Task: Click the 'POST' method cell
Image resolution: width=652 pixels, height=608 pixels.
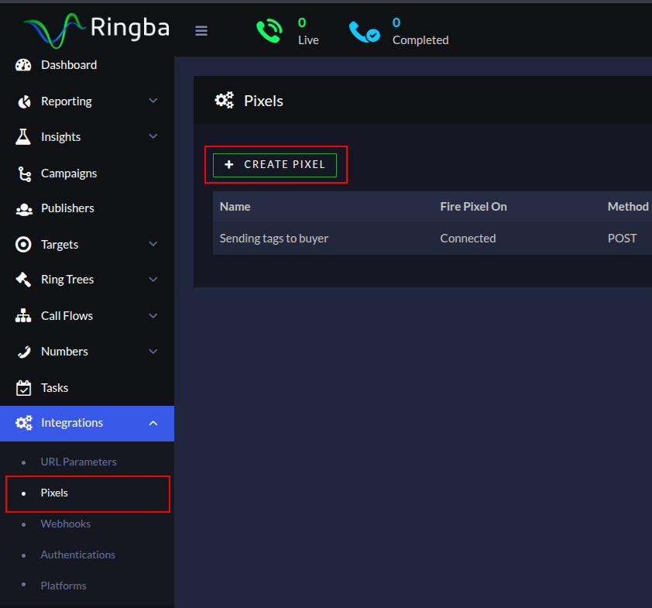Action: click(622, 239)
